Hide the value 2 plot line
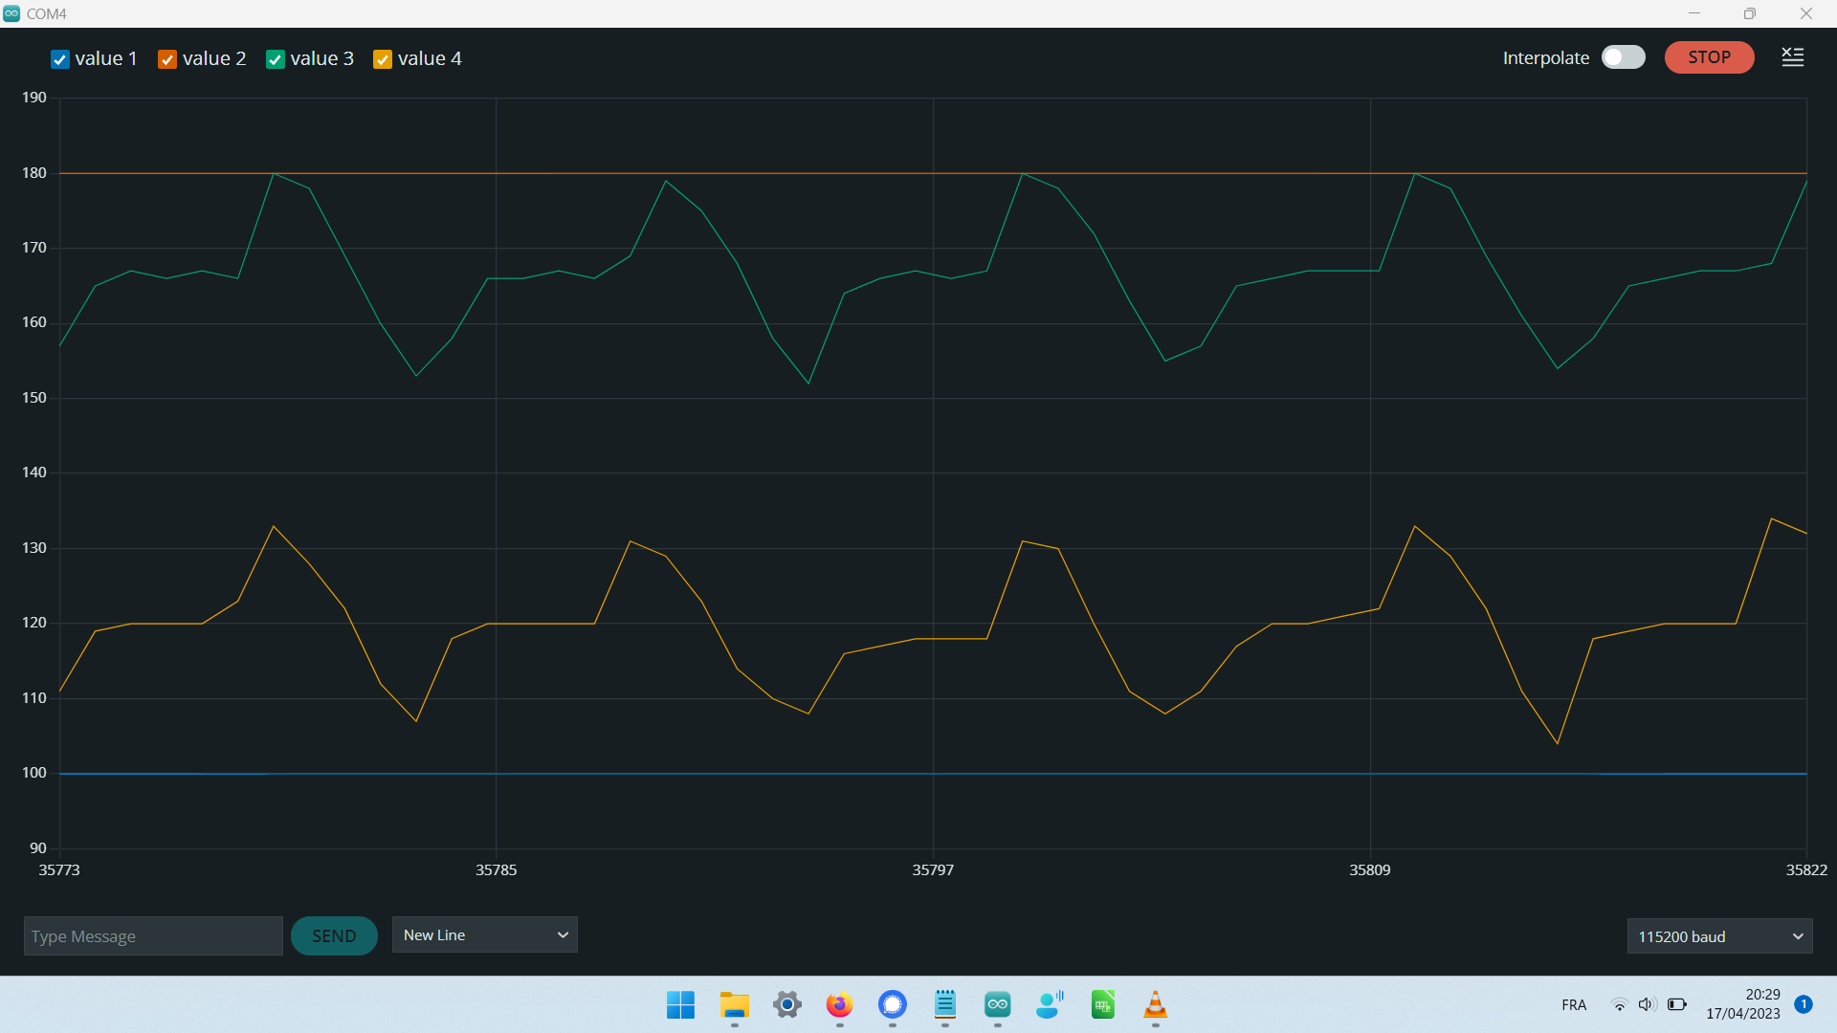This screenshot has height=1033, width=1837. [x=167, y=59]
